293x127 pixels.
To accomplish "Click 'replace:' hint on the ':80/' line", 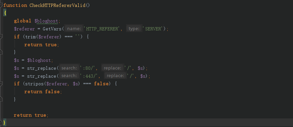I will 112,68.
